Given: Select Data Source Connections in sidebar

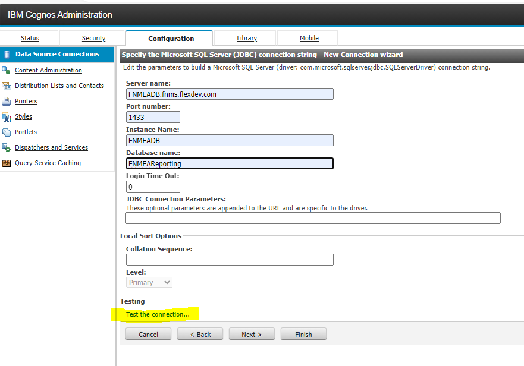Looking at the screenshot, I should coord(57,54).
